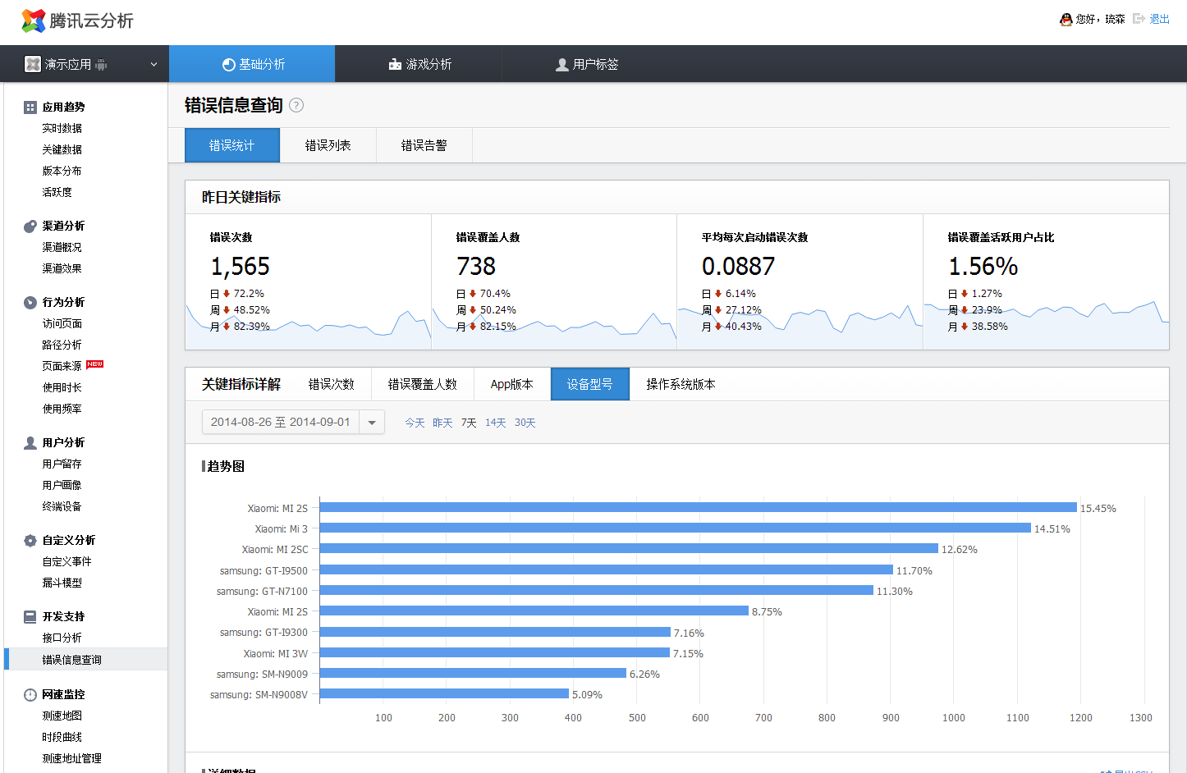Click the 错误覆盖人数 value 738
Screen dimensions: 1187x773
(x=476, y=267)
